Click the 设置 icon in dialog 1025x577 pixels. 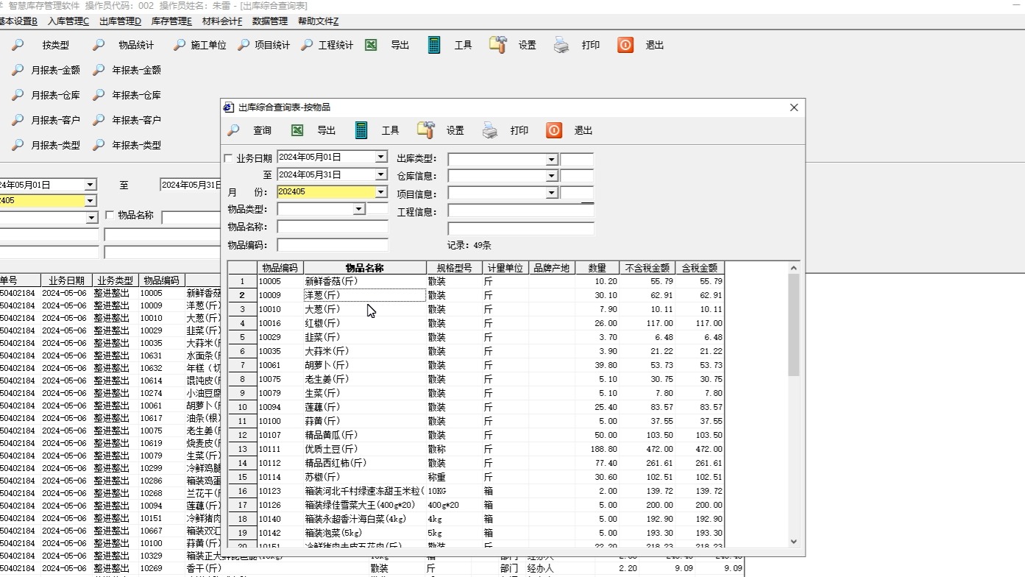coord(425,130)
